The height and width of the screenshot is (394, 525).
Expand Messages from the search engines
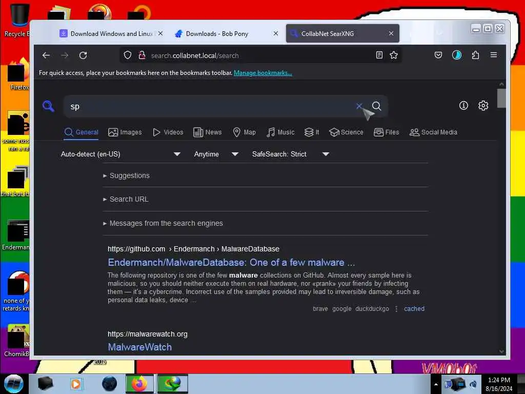tap(163, 223)
